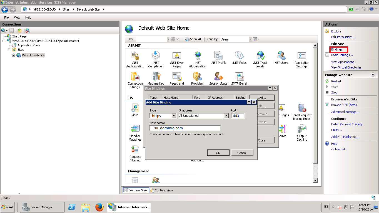Expand the Default Web Site tree node
Image resolution: width=379 pixels, height=213 pixels.
point(14,55)
